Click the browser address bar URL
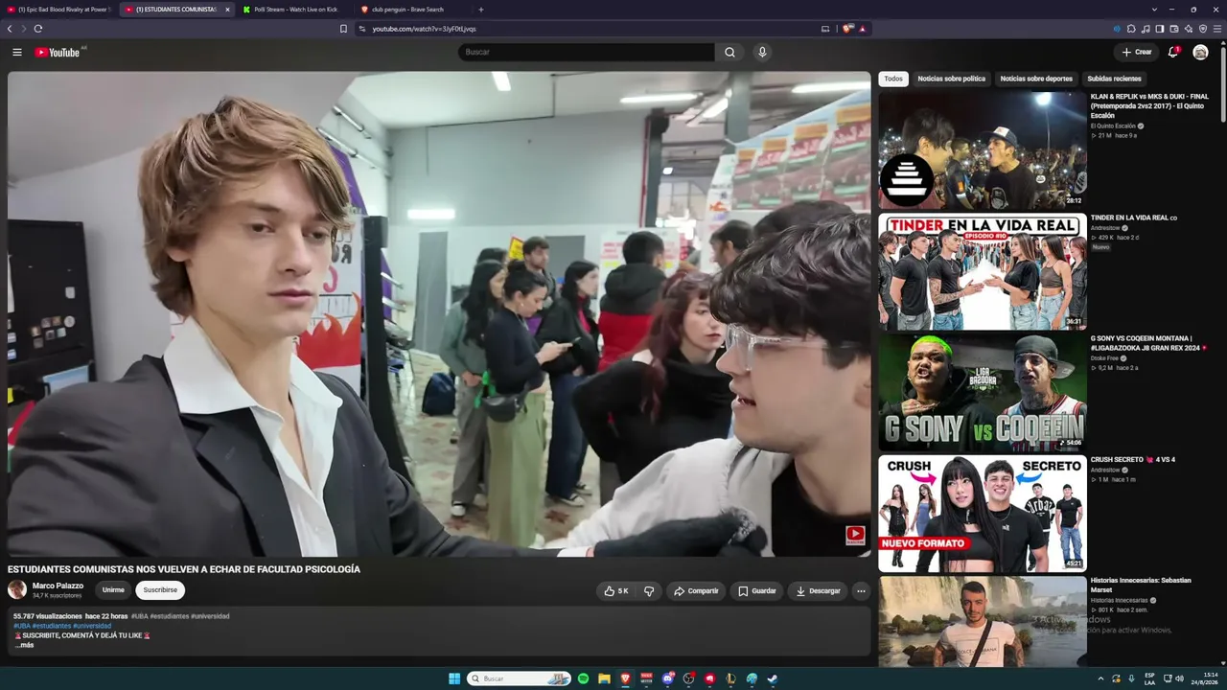The height and width of the screenshot is (690, 1227). [424, 29]
